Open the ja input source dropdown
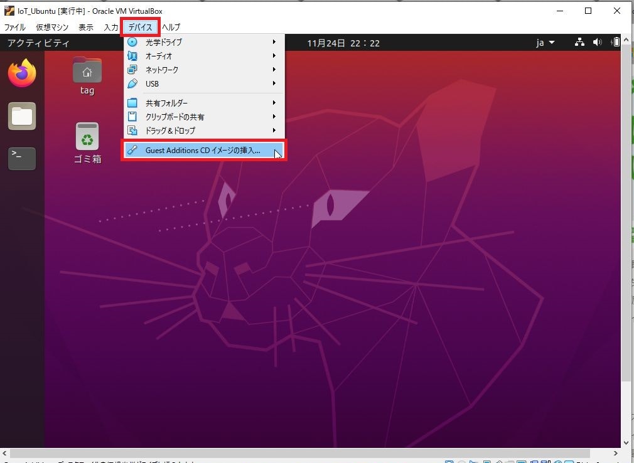 coord(545,43)
